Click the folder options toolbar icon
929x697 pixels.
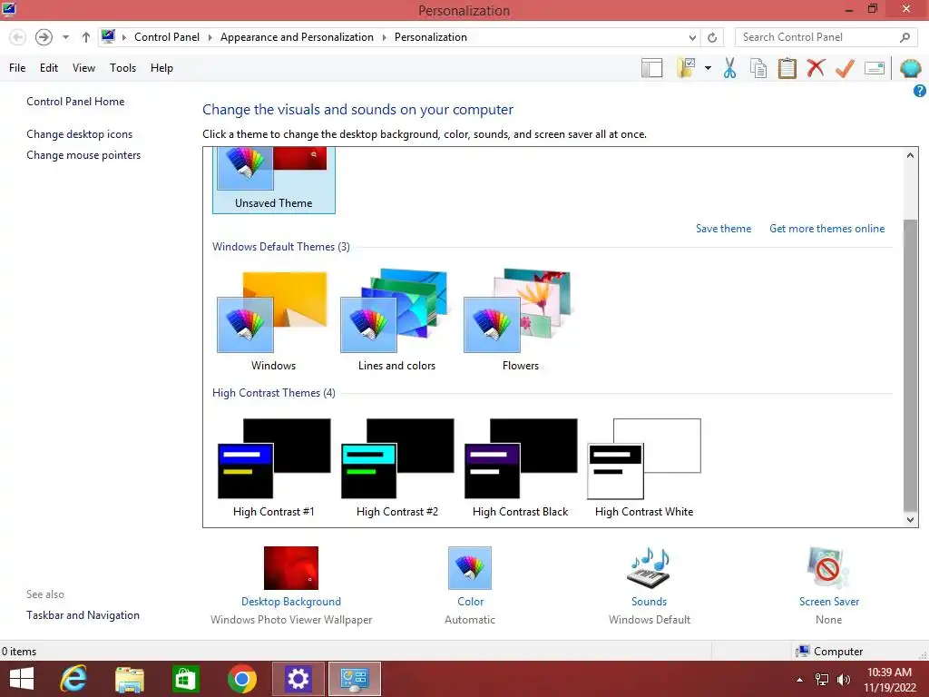[686, 68]
